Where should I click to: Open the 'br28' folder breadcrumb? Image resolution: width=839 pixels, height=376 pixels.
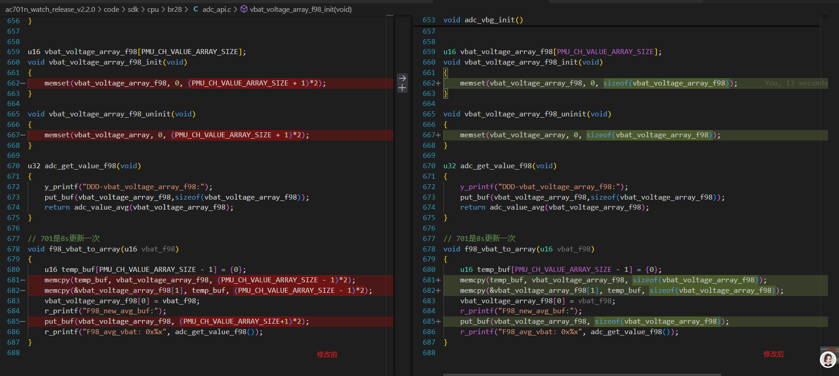174,9
